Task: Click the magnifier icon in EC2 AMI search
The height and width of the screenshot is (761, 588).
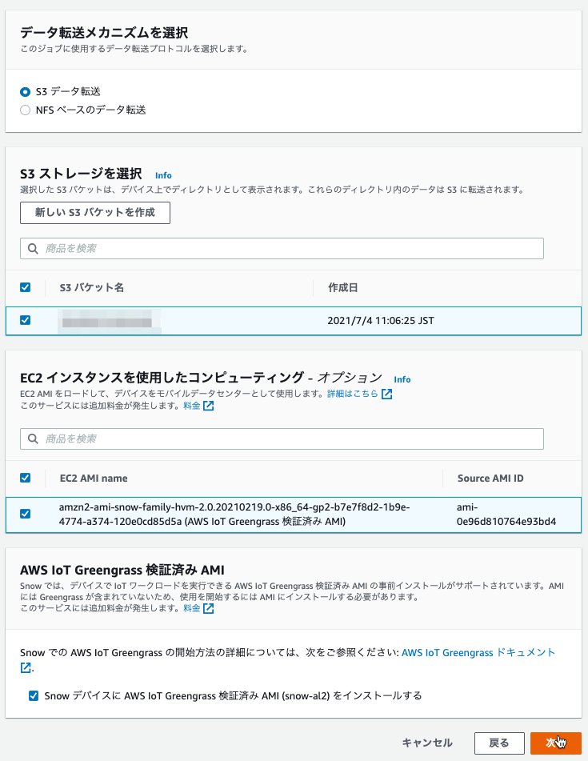Action: pyautogui.click(x=33, y=439)
